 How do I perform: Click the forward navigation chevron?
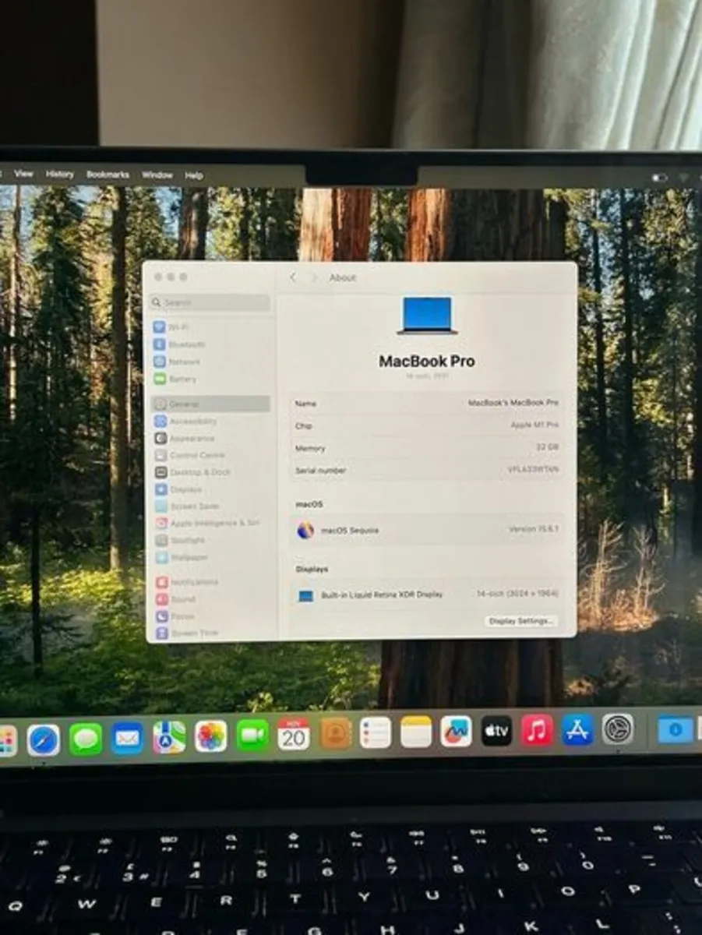(315, 277)
